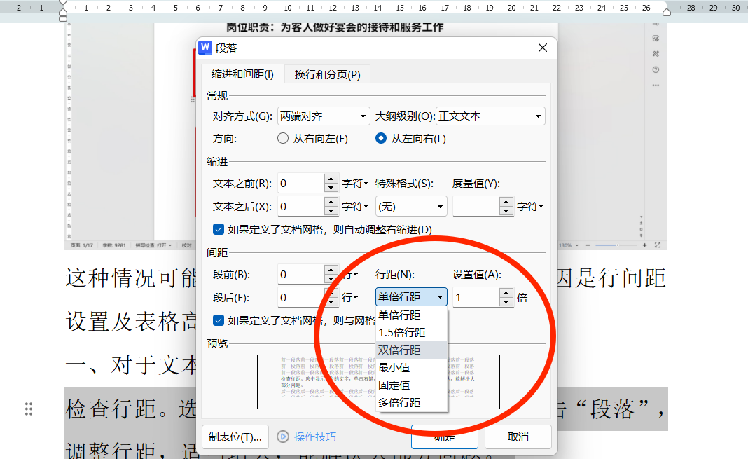Click the 制表位(T)... button

coord(235,437)
